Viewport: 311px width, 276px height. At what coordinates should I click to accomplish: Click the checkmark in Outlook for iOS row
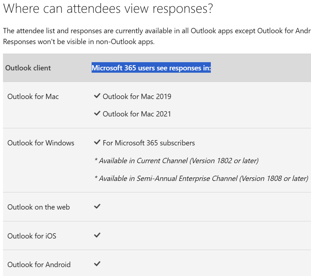97,235
